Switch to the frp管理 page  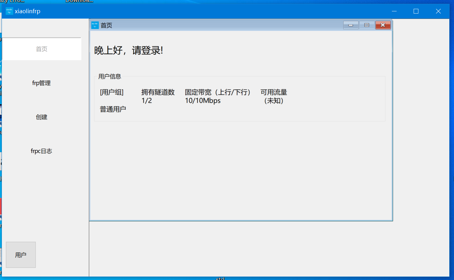coord(41,83)
